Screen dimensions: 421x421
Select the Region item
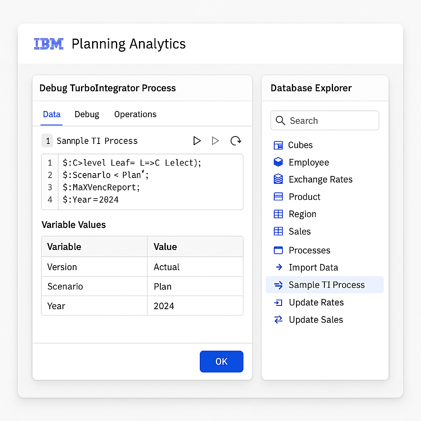click(302, 214)
